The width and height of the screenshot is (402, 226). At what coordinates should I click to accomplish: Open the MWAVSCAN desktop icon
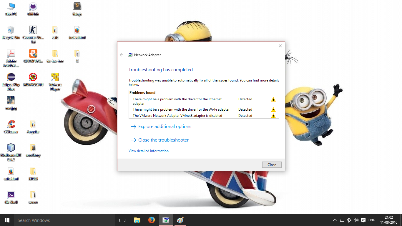[x=33, y=80]
